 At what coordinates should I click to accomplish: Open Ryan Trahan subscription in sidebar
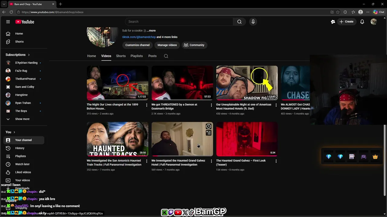24,103
